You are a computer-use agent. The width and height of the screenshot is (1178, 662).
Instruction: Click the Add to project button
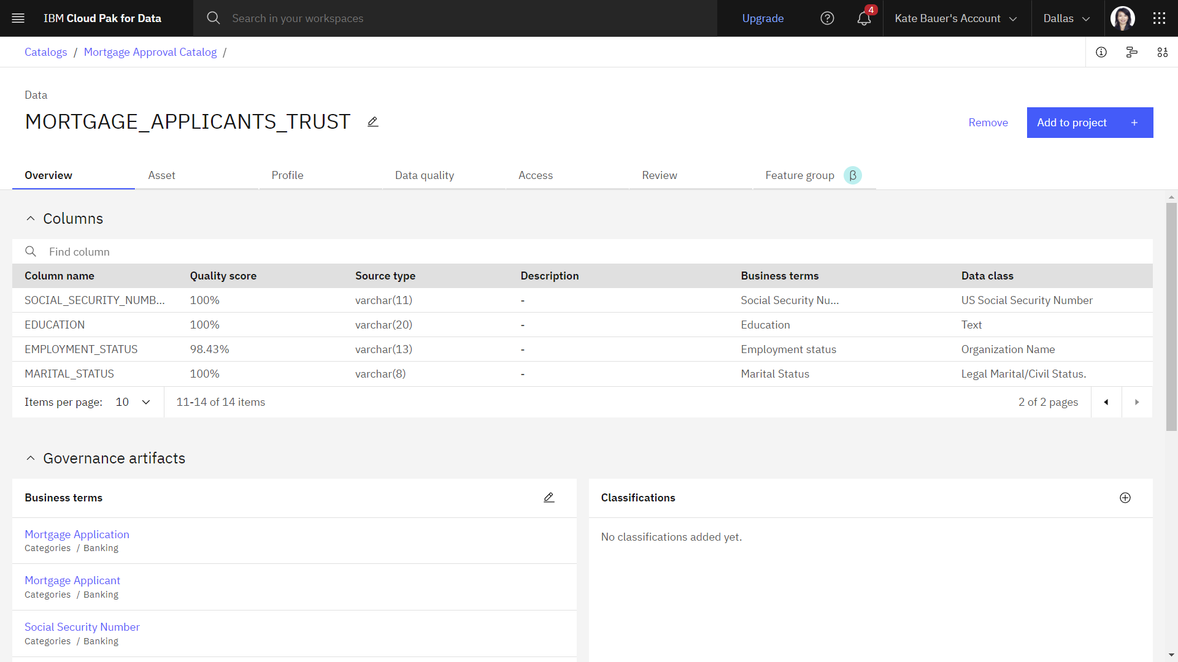pyautogui.click(x=1090, y=123)
